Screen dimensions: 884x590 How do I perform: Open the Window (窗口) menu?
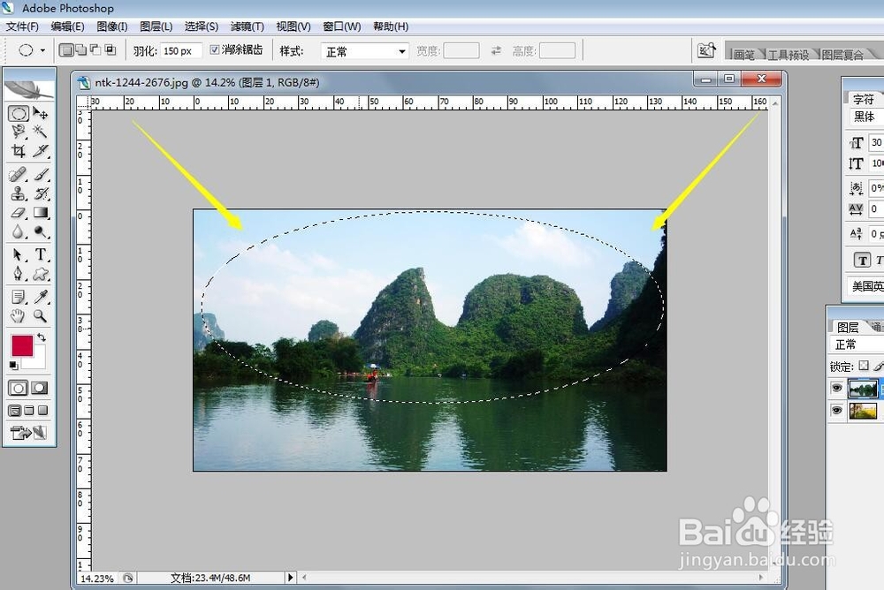coord(341,26)
